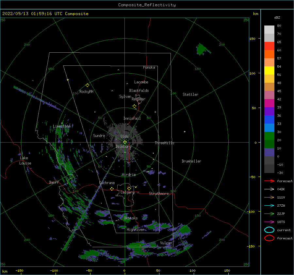Select the yellow diamond marker above RockyMH
Image resolution: width=294 pixels, height=275 pixels.
click(87, 85)
